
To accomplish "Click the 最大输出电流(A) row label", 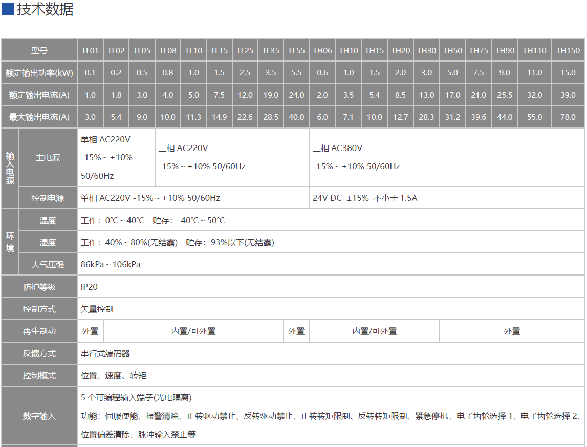I will pyautogui.click(x=38, y=117).
